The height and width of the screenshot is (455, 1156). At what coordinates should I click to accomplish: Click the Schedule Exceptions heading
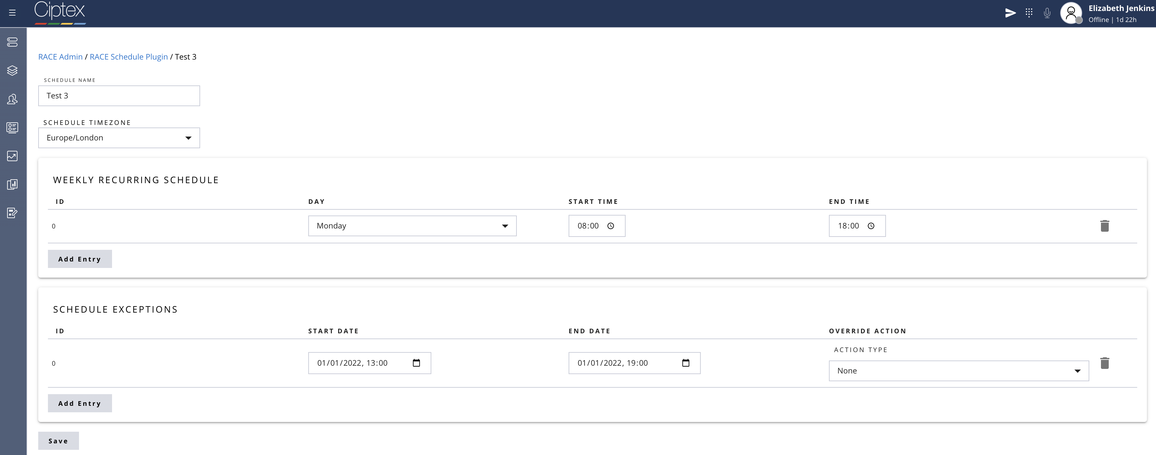[x=115, y=310]
